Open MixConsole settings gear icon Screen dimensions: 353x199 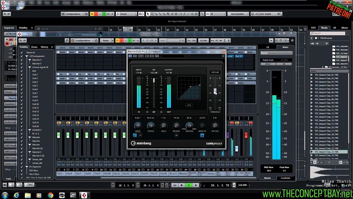click(x=292, y=41)
